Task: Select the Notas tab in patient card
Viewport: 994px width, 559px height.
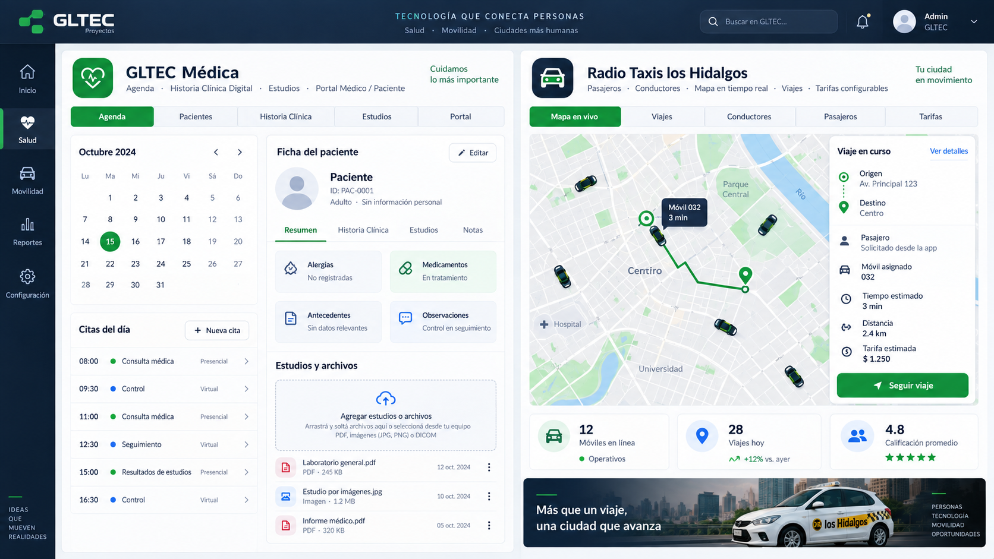Action: click(x=473, y=230)
